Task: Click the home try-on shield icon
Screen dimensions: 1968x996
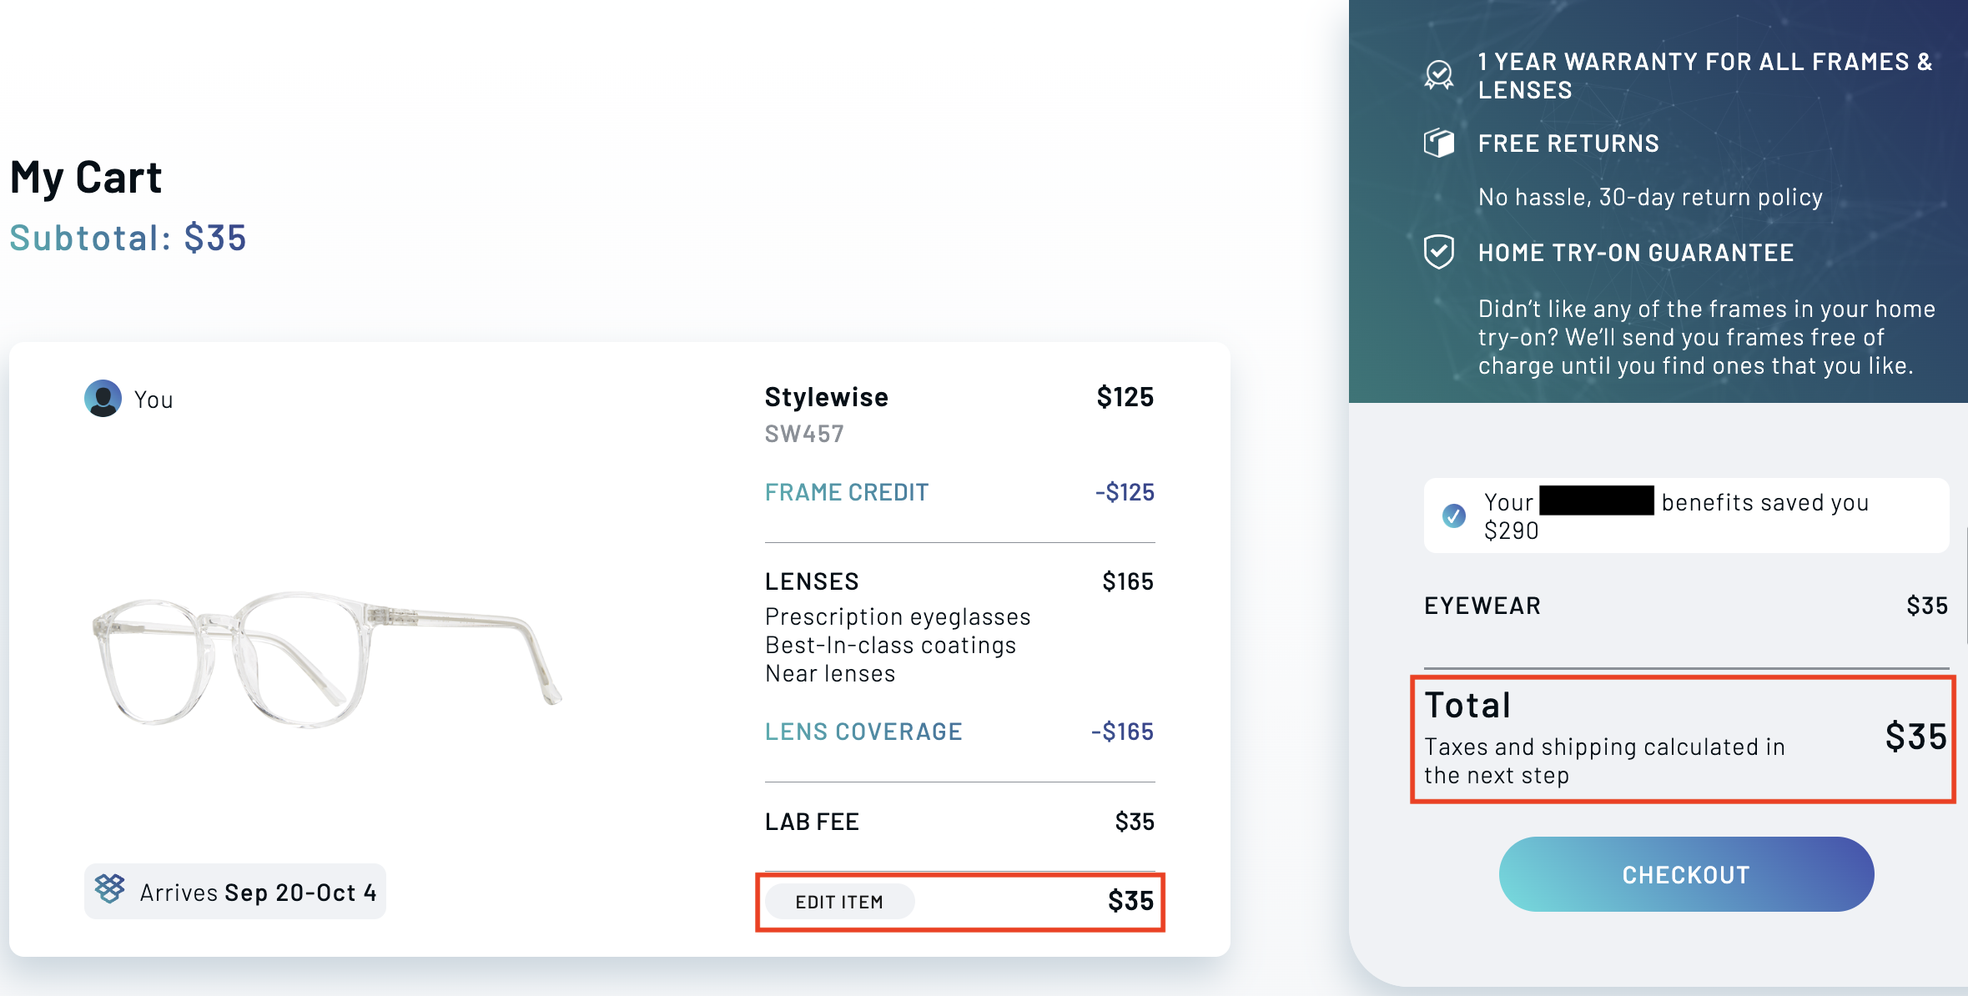Action: point(1438,252)
